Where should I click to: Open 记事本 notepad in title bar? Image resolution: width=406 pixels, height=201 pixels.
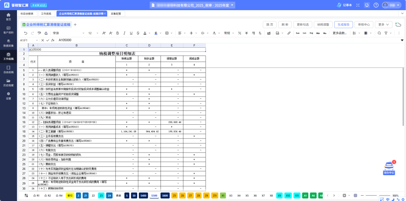point(345,5)
